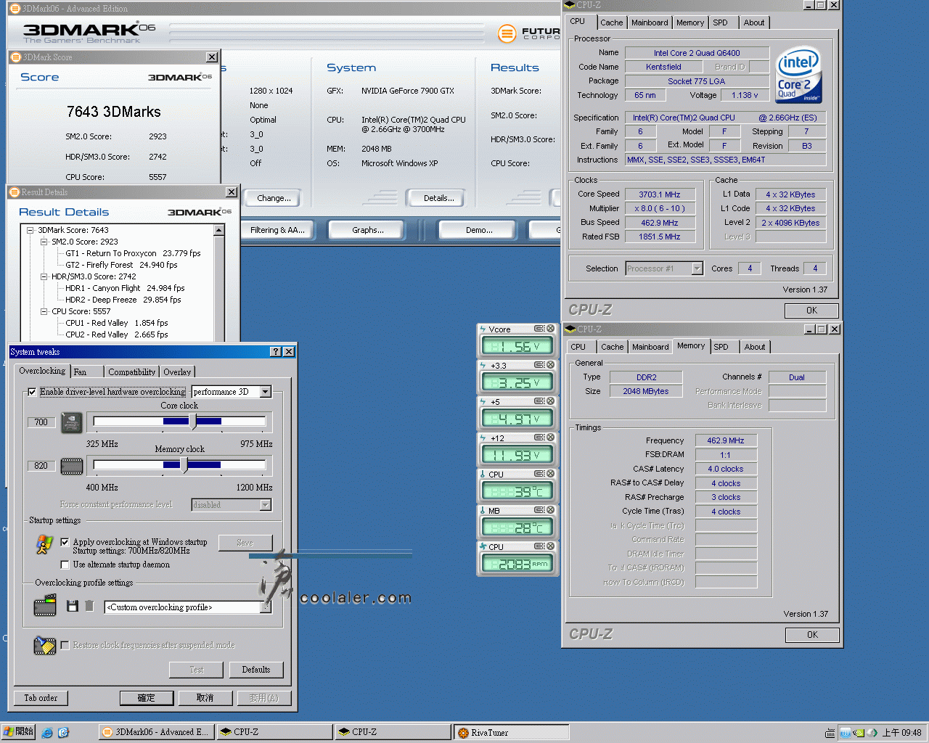
Task: Click the Memory clock slider thumb
Action: coord(184,465)
